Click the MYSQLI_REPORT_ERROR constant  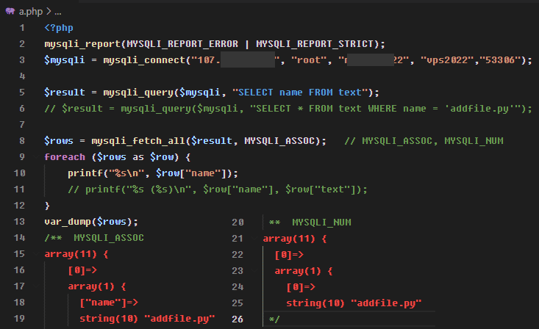coord(182,44)
